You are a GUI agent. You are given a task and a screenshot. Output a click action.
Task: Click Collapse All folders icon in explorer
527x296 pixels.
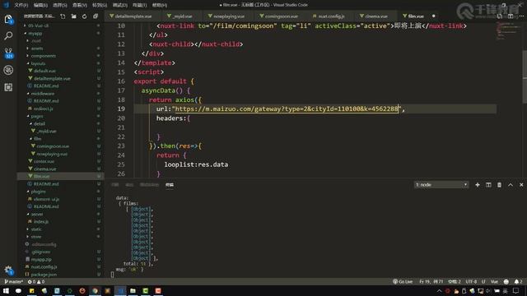tap(96, 16)
